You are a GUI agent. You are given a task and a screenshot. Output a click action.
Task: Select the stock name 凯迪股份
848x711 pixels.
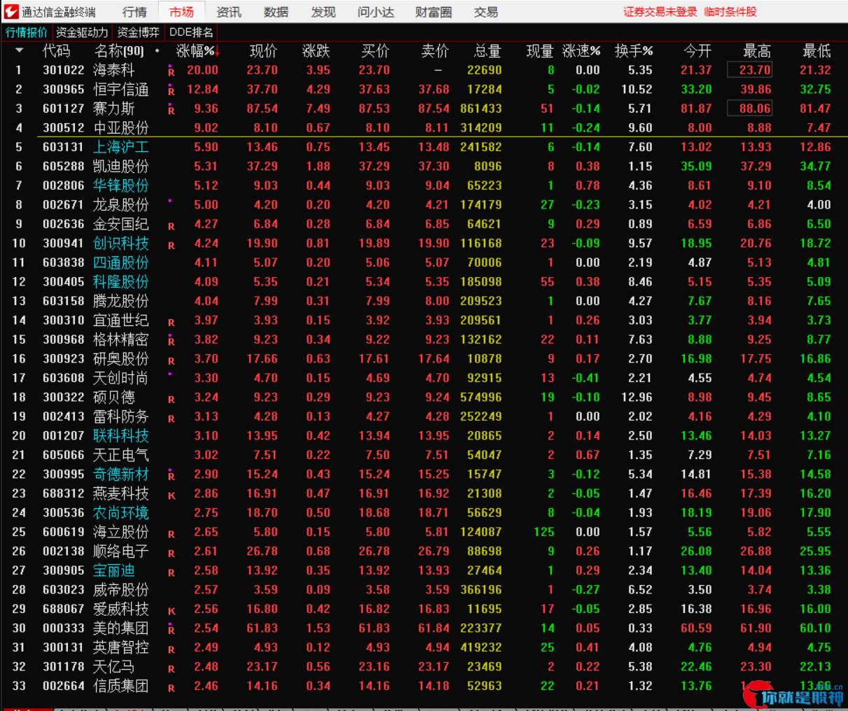tap(120, 167)
